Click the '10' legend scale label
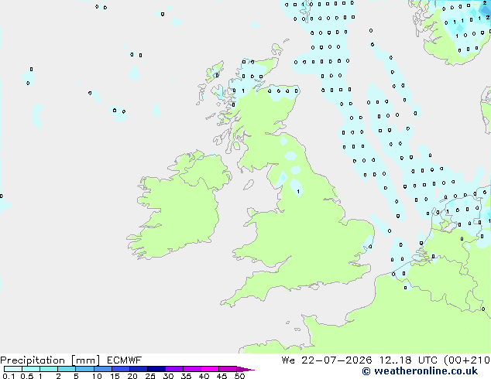 coord(97,376)
